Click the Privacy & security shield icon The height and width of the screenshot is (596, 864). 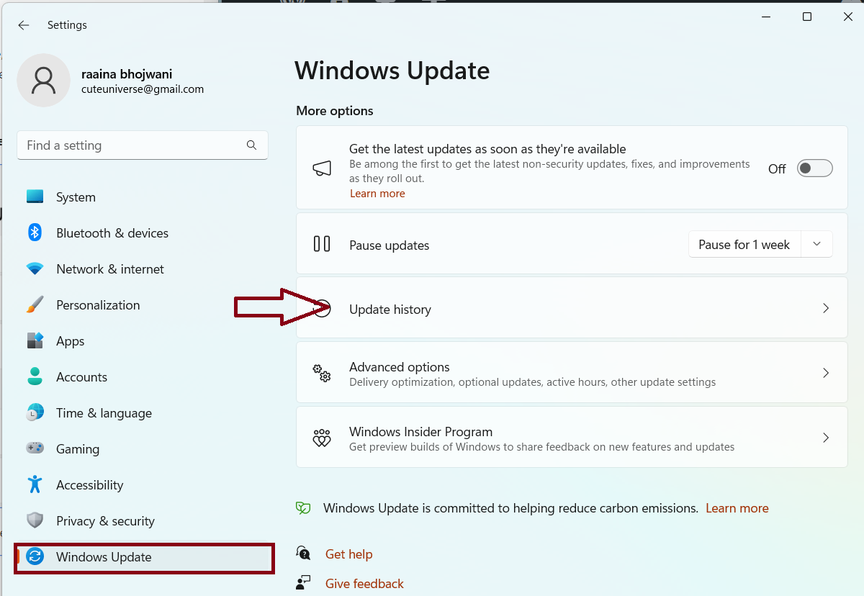click(x=35, y=520)
